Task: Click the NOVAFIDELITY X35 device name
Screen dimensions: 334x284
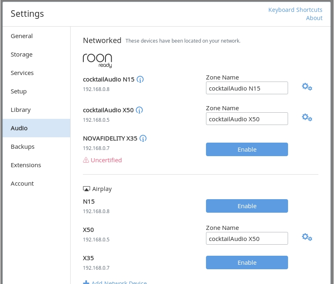Action: [110, 139]
